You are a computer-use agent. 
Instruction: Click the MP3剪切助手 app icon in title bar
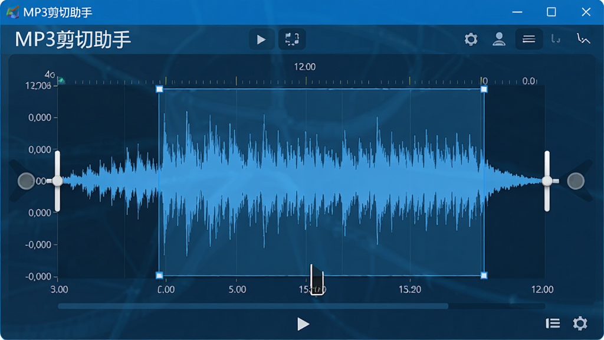tap(13, 12)
